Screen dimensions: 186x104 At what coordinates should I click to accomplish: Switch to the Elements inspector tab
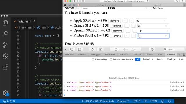[x=69, y=55]
